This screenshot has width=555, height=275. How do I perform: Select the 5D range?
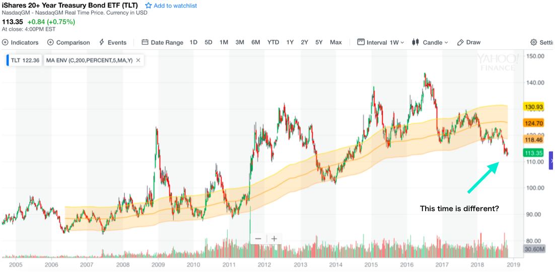pos(209,42)
